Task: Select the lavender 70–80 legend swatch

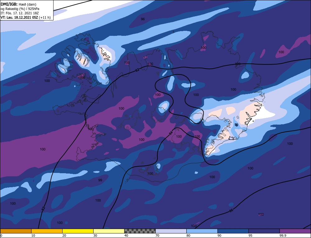Action: click(x=171, y=231)
